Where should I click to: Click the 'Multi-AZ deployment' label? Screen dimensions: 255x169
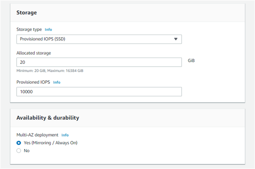tap(37, 135)
